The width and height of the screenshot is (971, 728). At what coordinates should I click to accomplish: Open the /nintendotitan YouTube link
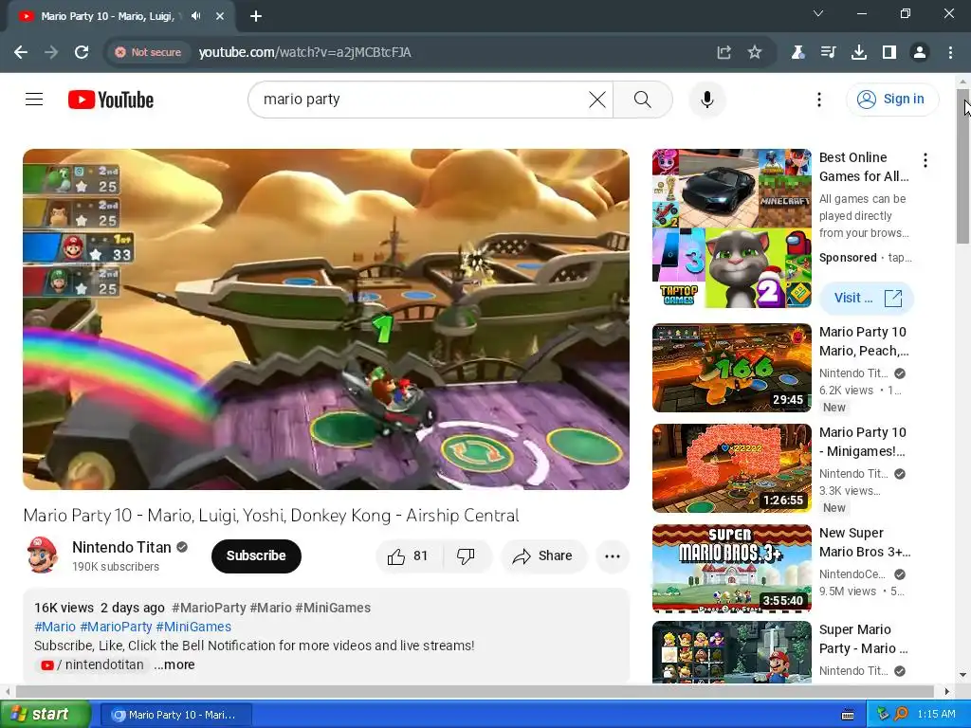pyautogui.click(x=93, y=664)
